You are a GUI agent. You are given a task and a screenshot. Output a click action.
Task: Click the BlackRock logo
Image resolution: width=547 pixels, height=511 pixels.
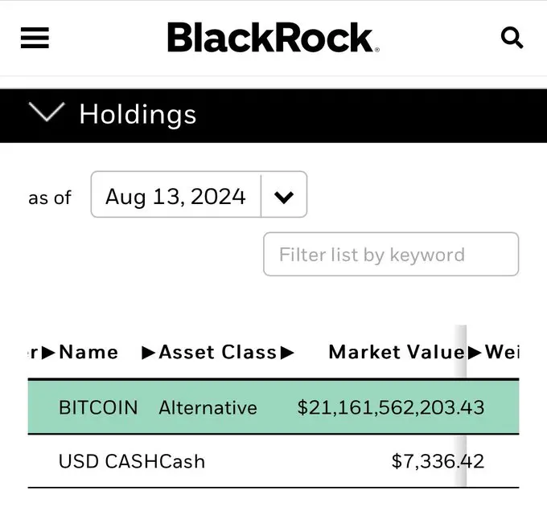click(273, 38)
